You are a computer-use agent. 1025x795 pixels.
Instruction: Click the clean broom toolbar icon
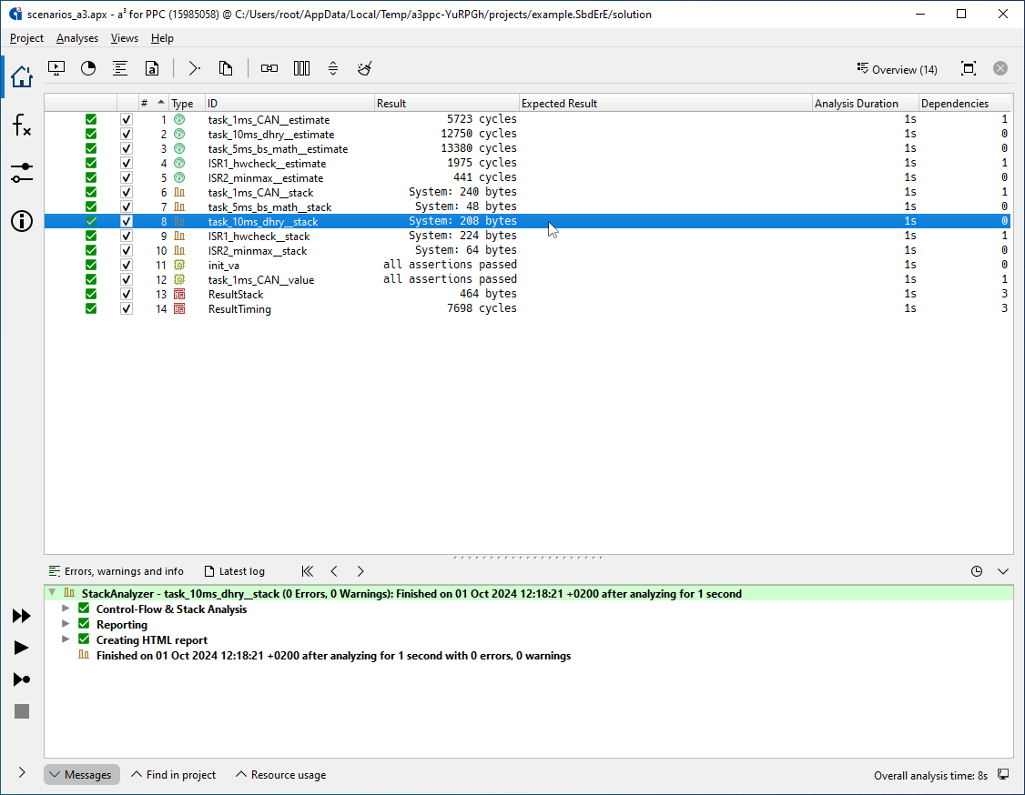click(x=365, y=68)
